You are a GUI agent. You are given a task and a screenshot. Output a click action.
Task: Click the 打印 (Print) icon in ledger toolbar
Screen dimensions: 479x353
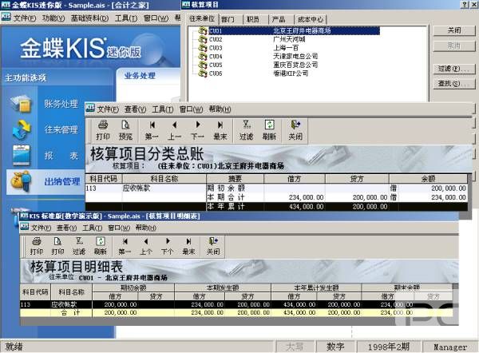(103, 129)
